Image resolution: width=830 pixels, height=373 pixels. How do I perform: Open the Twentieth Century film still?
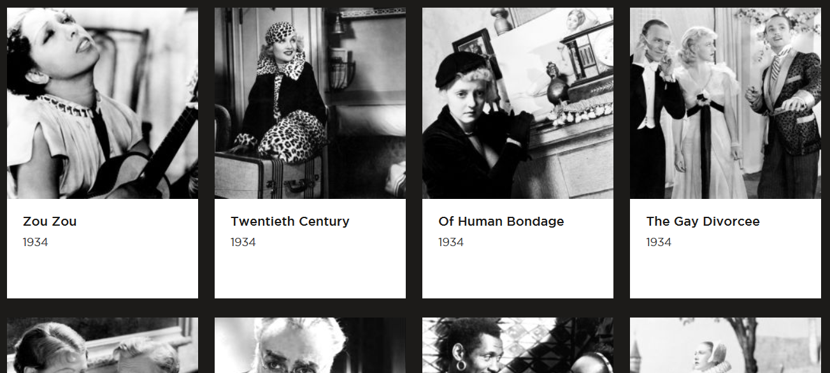pyautogui.click(x=310, y=103)
